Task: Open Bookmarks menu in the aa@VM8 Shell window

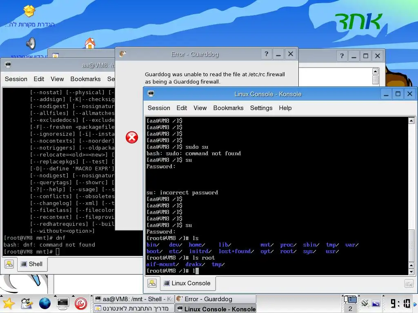Action: point(85,79)
